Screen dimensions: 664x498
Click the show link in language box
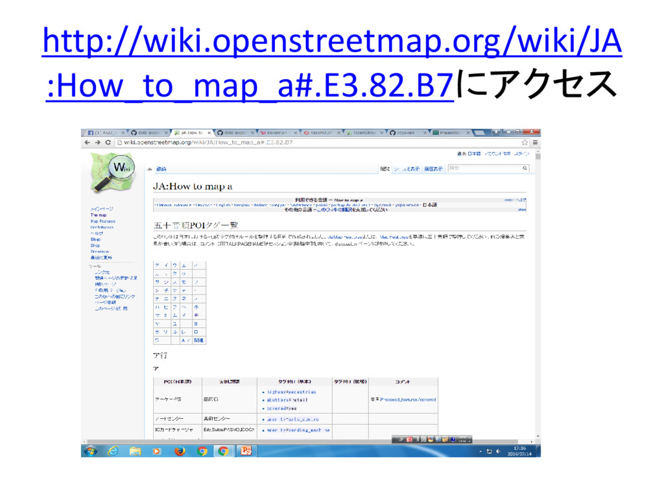pos(522,209)
